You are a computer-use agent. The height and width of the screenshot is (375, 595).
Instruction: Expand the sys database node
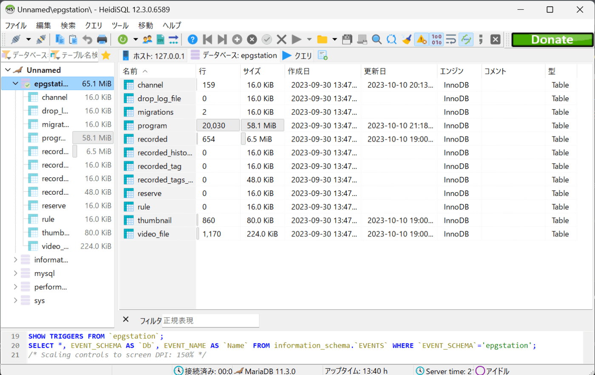click(16, 300)
